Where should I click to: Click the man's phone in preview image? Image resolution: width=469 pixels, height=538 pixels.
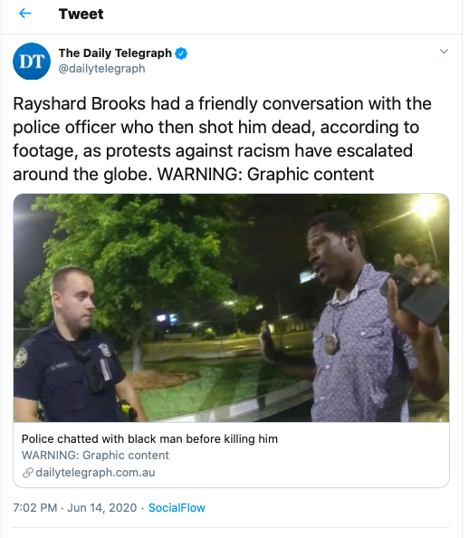(x=415, y=296)
